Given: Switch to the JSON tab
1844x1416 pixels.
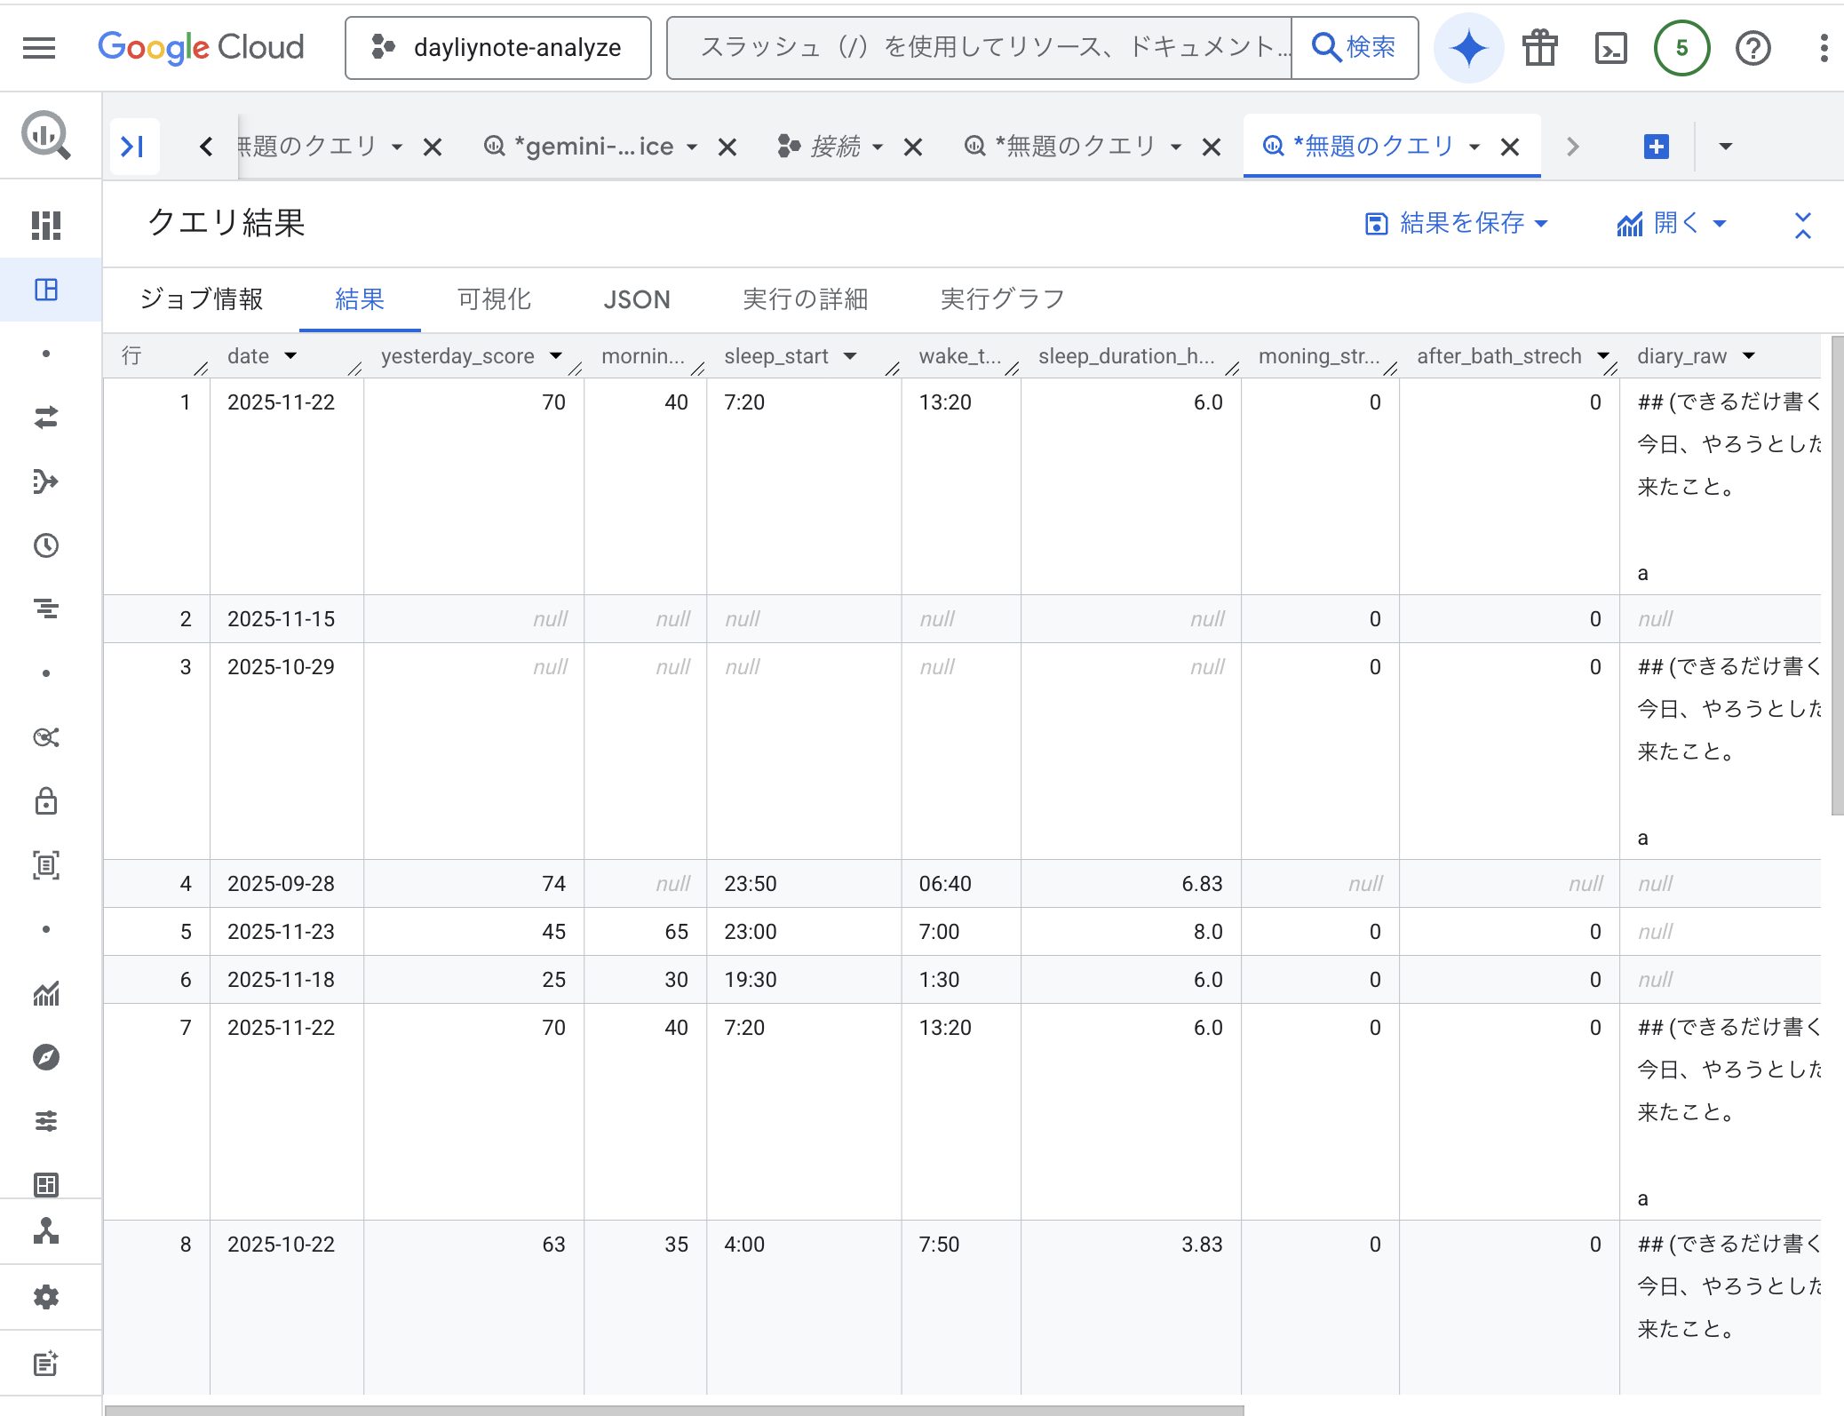Looking at the screenshot, I should point(636,299).
